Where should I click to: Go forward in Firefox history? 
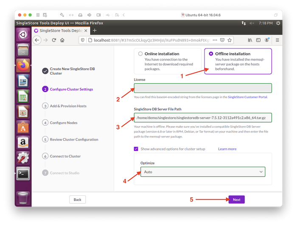46,40
